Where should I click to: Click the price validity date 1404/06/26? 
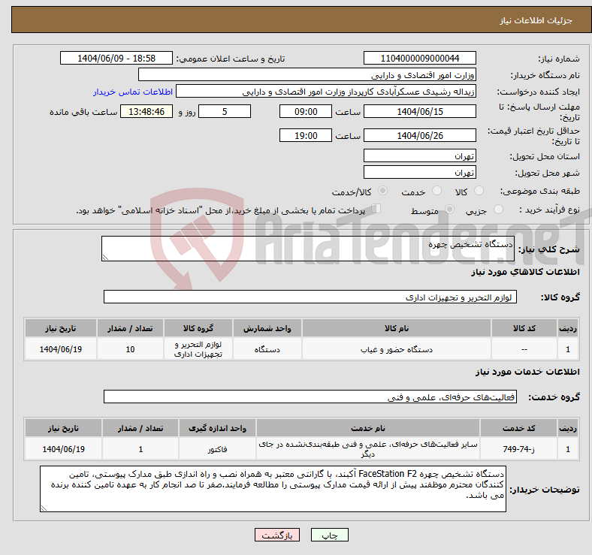tap(419, 135)
